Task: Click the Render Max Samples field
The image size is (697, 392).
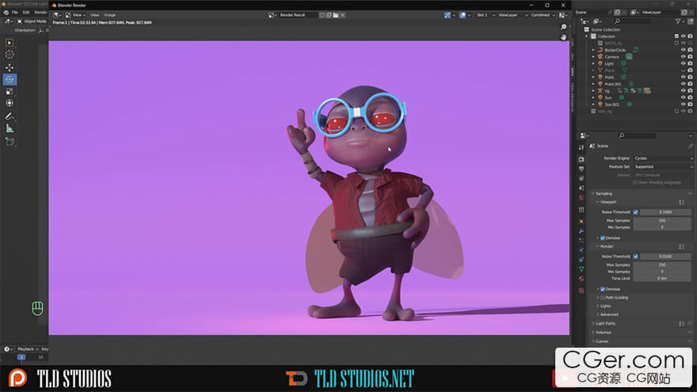Action: coord(662,265)
